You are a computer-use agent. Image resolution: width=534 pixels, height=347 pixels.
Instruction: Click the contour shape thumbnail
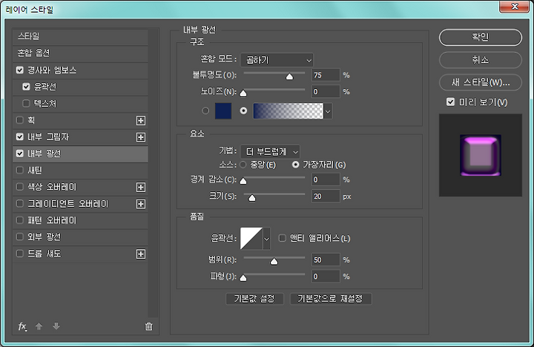click(x=251, y=239)
